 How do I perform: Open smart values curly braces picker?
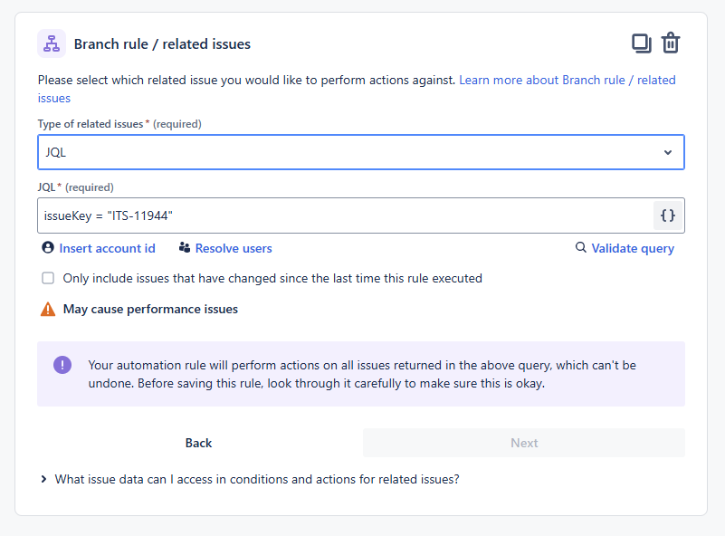(668, 215)
